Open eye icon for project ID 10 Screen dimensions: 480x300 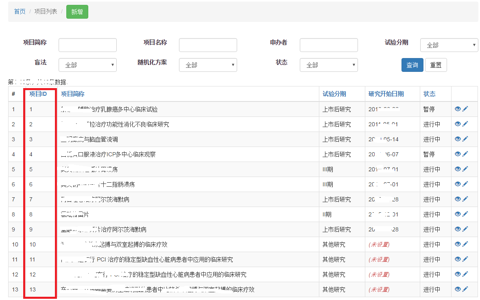pos(458,244)
